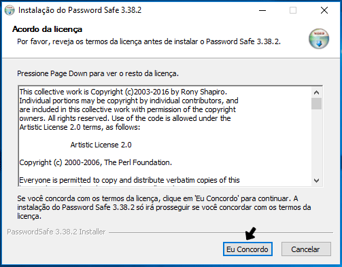The width and height of the screenshot is (342, 267).
Task: Click the 'PasswordSafe 3.38.2 Installer' branding text
Action: click(56, 232)
